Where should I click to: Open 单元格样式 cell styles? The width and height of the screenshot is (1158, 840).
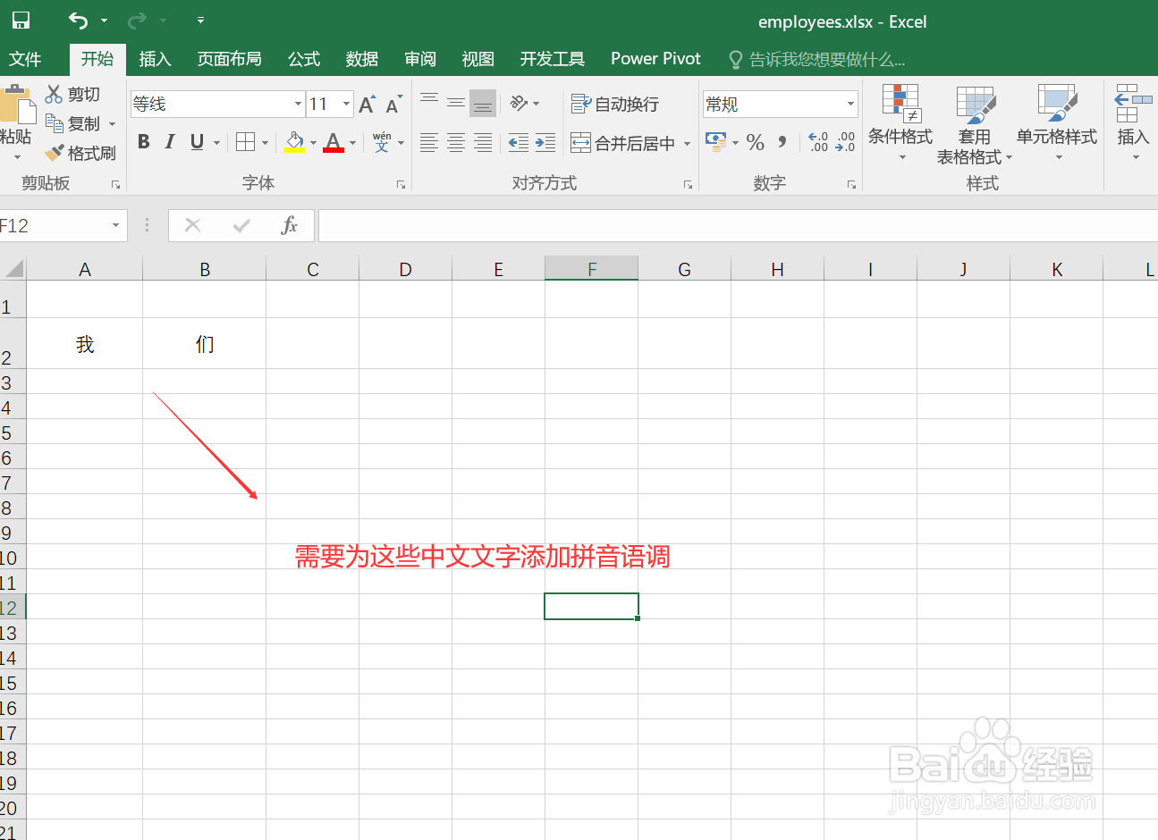(x=1056, y=122)
